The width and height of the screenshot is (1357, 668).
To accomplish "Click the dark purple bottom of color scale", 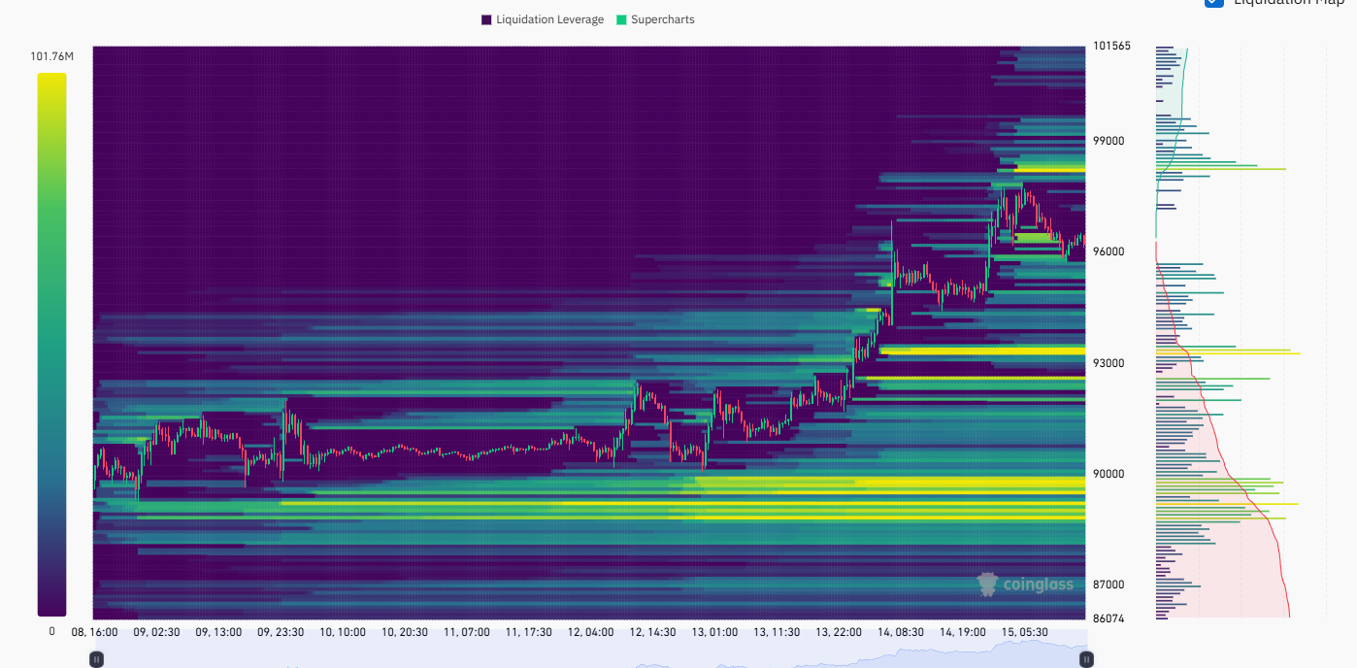I will coord(51,607).
